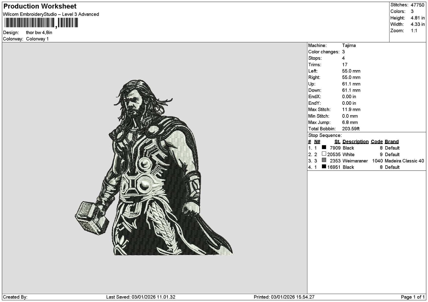428x302 pixels.
Task: Click the 'Right:' label
Action: [x=314, y=77]
